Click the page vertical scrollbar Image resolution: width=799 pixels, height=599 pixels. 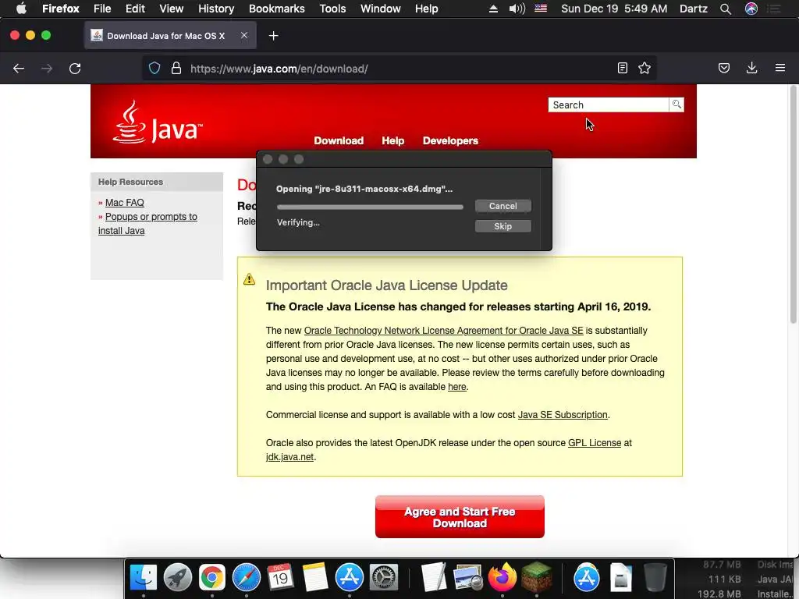(x=794, y=205)
